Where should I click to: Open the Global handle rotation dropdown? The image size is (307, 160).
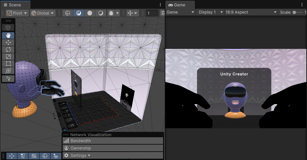(43, 13)
